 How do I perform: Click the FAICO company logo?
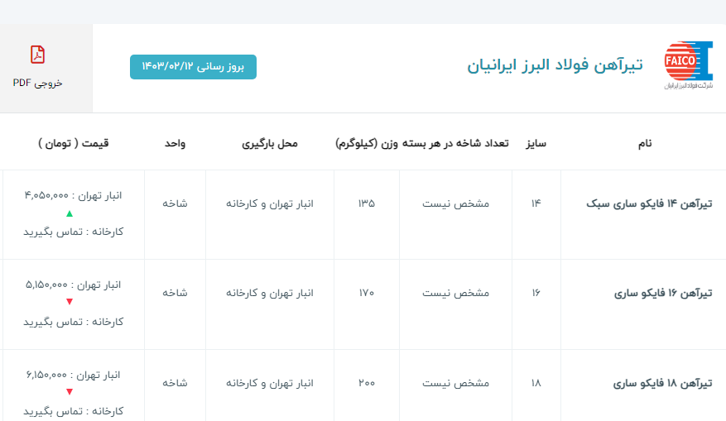click(x=688, y=65)
